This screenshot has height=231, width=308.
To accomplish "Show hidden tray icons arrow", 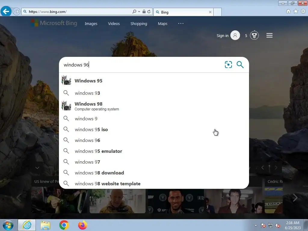I will pyautogui.click(x=256, y=225).
